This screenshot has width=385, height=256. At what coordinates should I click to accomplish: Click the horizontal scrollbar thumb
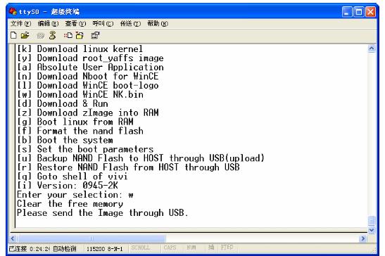(x=91, y=238)
